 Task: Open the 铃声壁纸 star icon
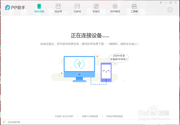(x=115, y=6)
